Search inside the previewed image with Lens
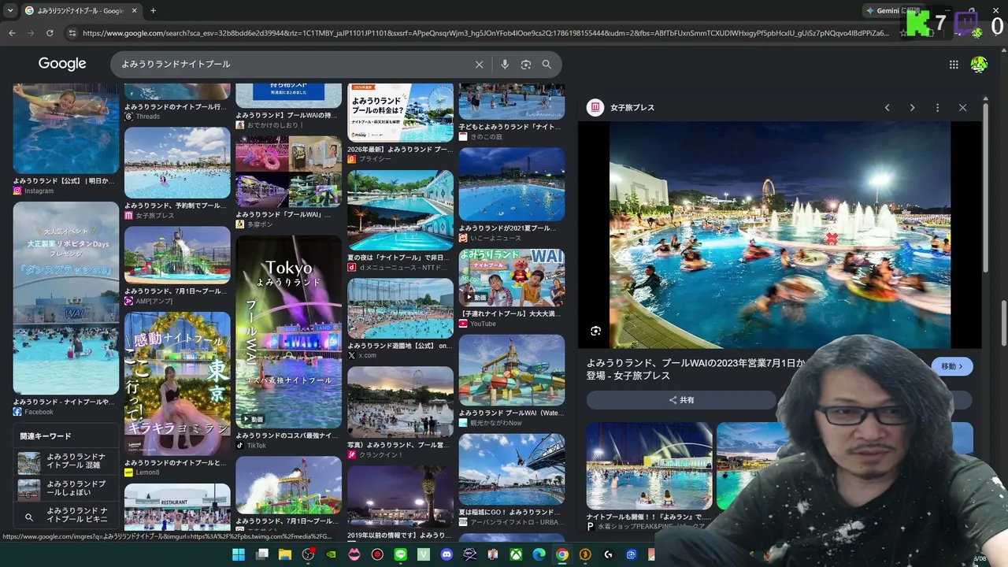This screenshot has width=1008, height=567. click(x=595, y=332)
